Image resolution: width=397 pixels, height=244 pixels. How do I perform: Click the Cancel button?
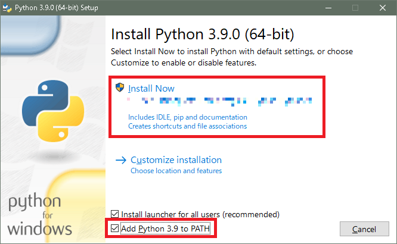[x=364, y=229]
